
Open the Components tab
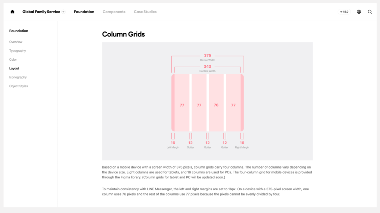pos(114,12)
